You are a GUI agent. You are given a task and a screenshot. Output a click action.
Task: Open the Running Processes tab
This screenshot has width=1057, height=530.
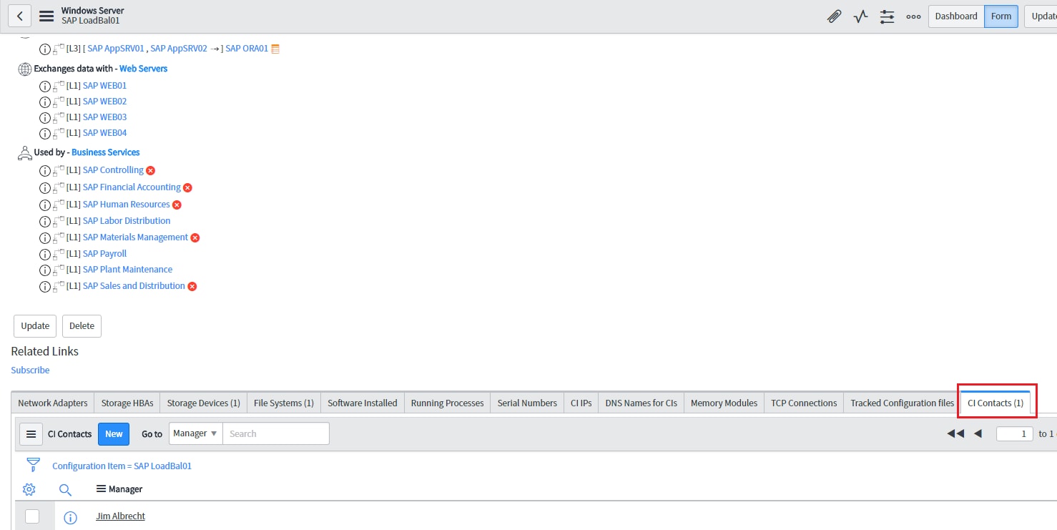[x=448, y=403]
